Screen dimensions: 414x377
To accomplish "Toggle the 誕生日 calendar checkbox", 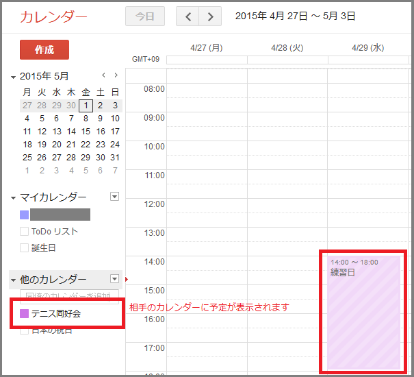I will [24, 248].
